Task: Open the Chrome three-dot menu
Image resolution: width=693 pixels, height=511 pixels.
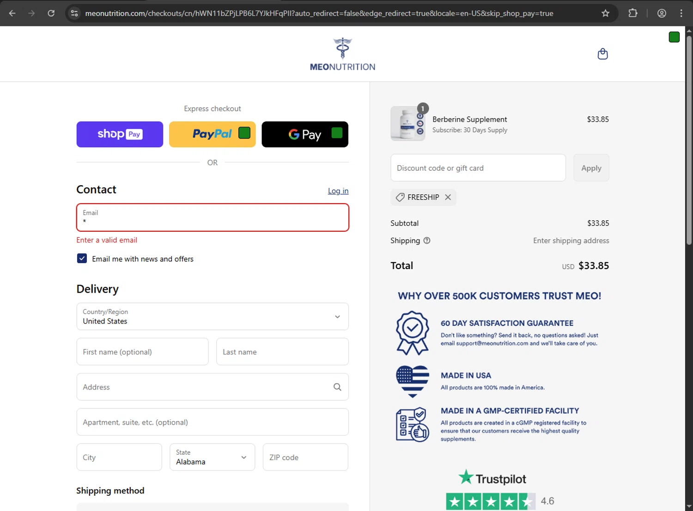Action: tap(681, 13)
